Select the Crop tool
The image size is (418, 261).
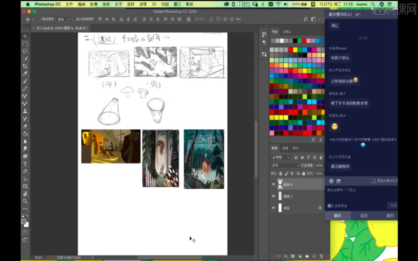coord(25,66)
